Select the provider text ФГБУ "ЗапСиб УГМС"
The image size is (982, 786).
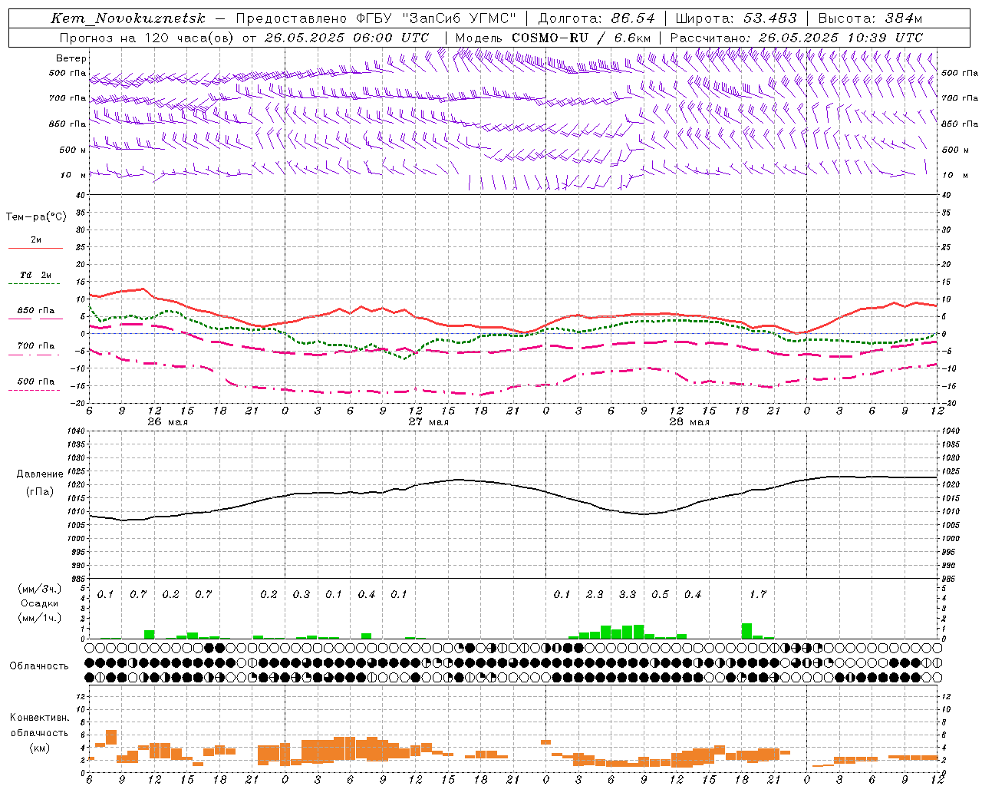437,18
